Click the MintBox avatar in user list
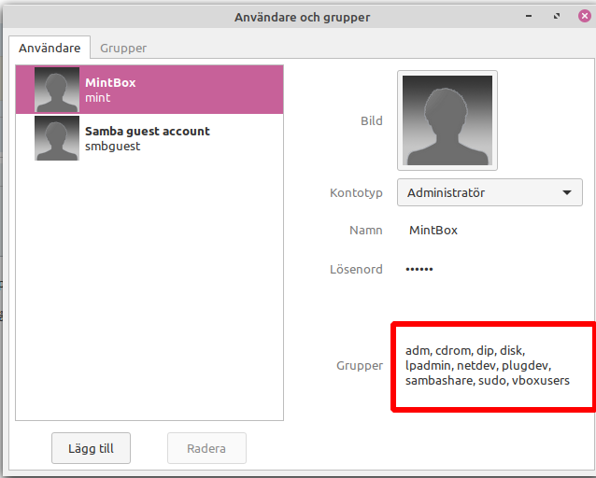 pyautogui.click(x=56, y=90)
